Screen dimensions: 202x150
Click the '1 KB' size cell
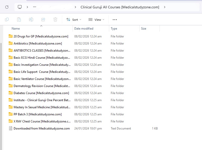(155, 128)
